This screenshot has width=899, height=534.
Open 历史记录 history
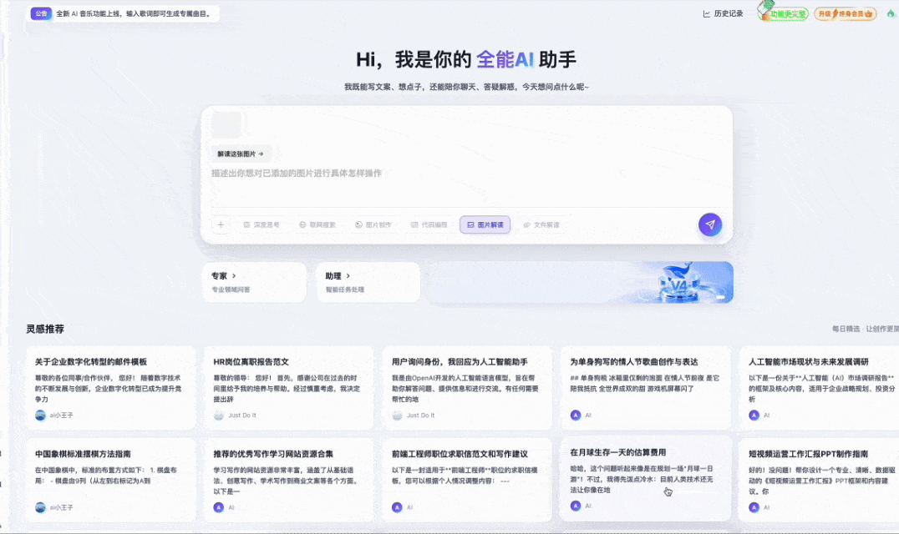coord(723,13)
